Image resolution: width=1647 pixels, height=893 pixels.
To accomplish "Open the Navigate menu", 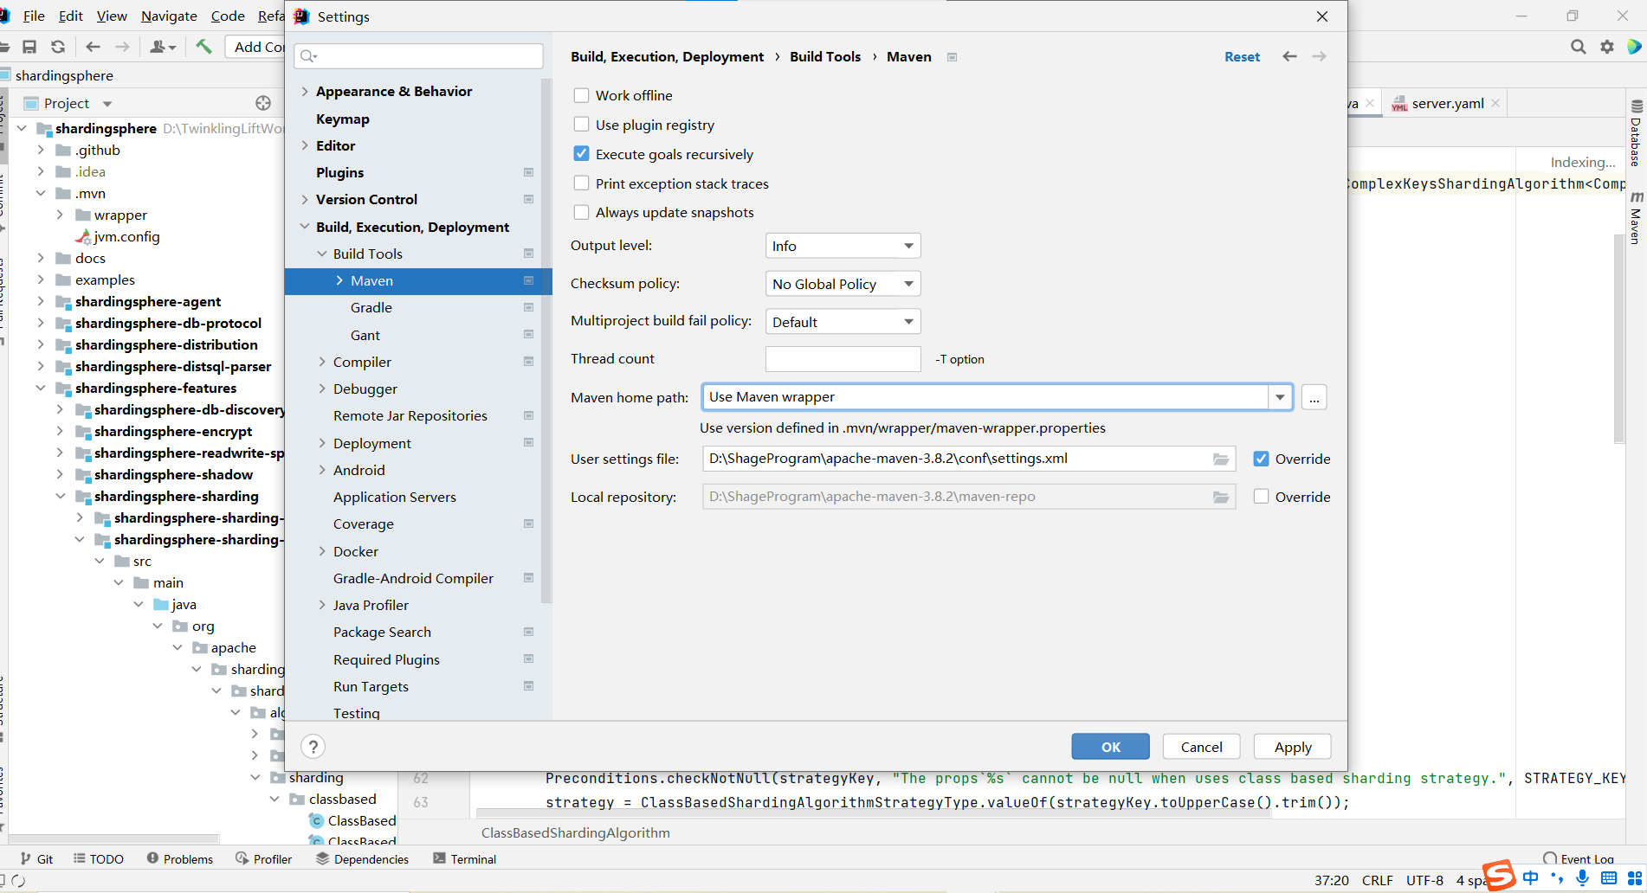I will [x=168, y=16].
